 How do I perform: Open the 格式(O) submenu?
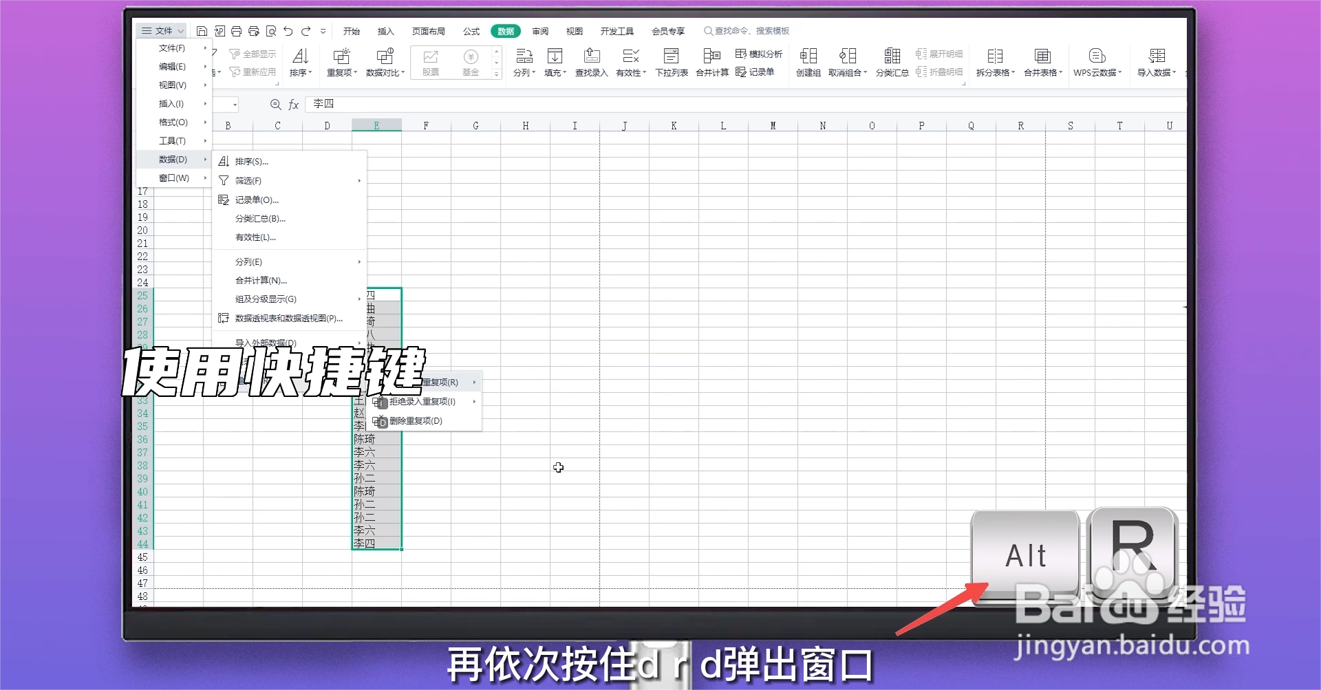(173, 122)
